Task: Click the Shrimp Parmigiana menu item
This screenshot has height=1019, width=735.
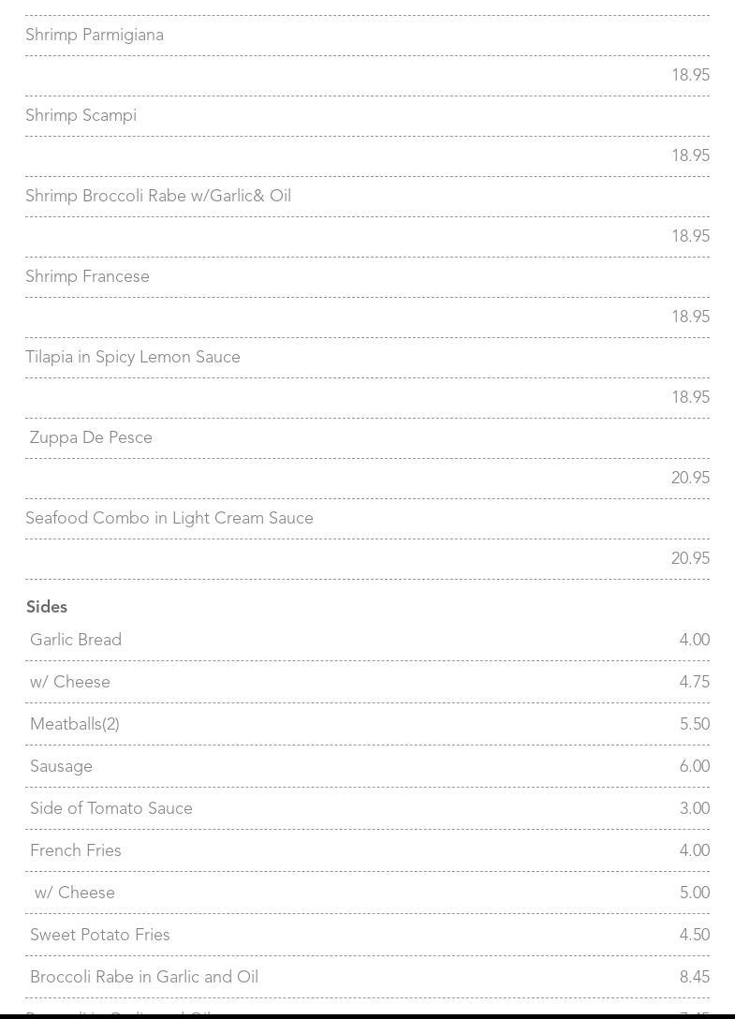Action: (95, 36)
